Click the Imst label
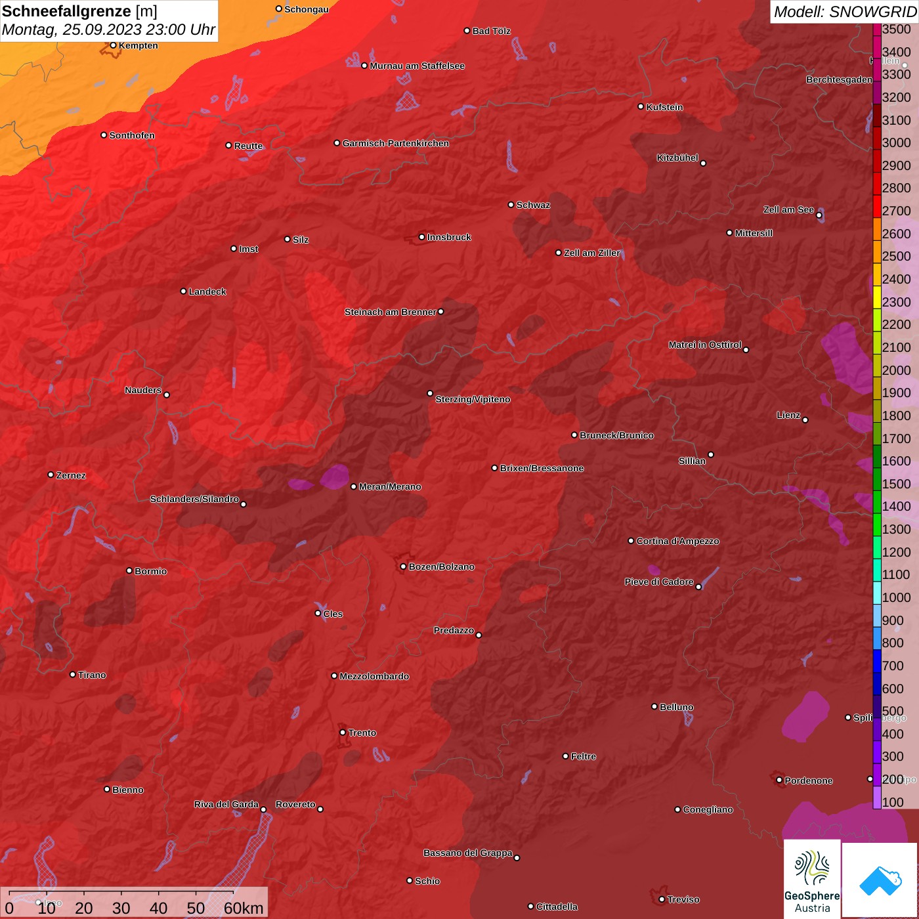The width and height of the screenshot is (919, 919). point(249,249)
